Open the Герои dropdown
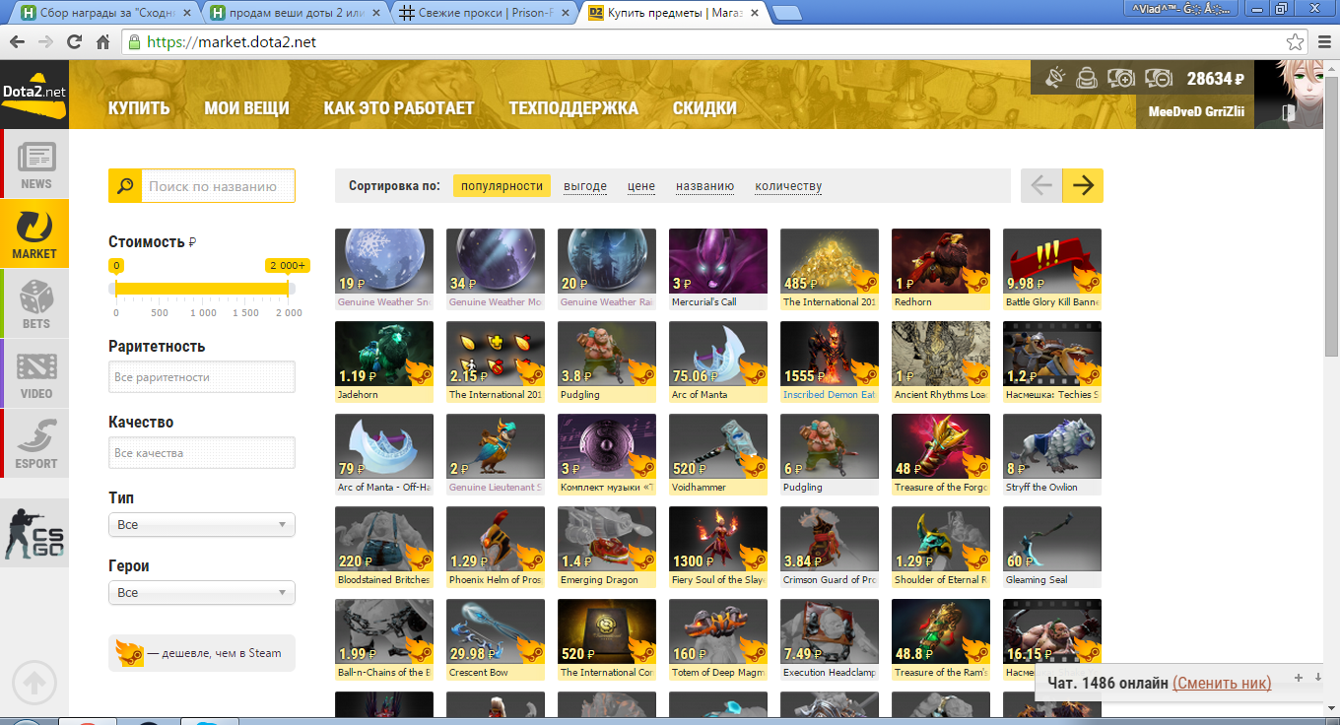 pyautogui.click(x=202, y=592)
